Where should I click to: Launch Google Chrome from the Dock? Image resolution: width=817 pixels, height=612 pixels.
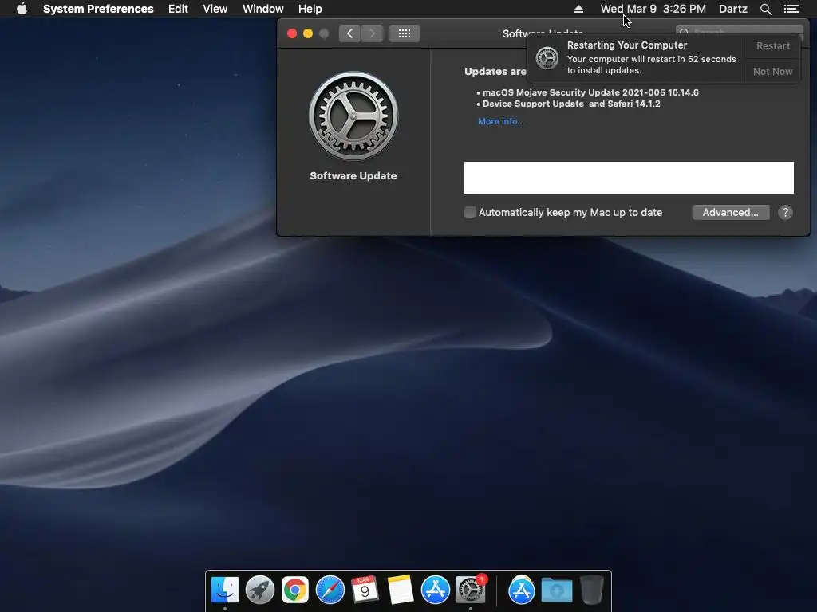(x=295, y=590)
